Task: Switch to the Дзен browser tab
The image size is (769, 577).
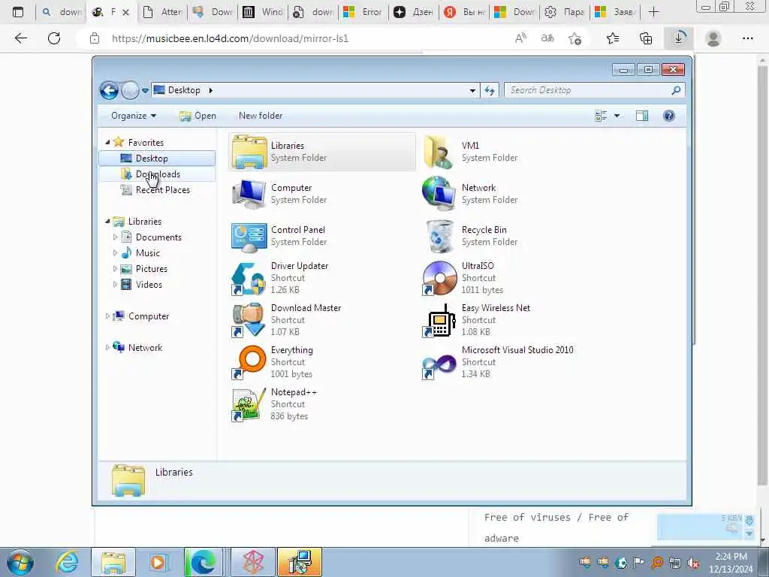Action: tap(414, 12)
